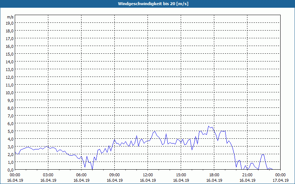Image resolution: width=295 pixels, height=184 pixels.
Task: Click the 8,0 y-axis label
Action: pos(11,108)
